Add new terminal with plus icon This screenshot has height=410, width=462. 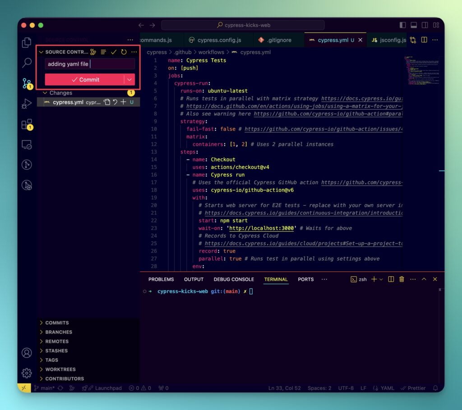coord(374,279)
